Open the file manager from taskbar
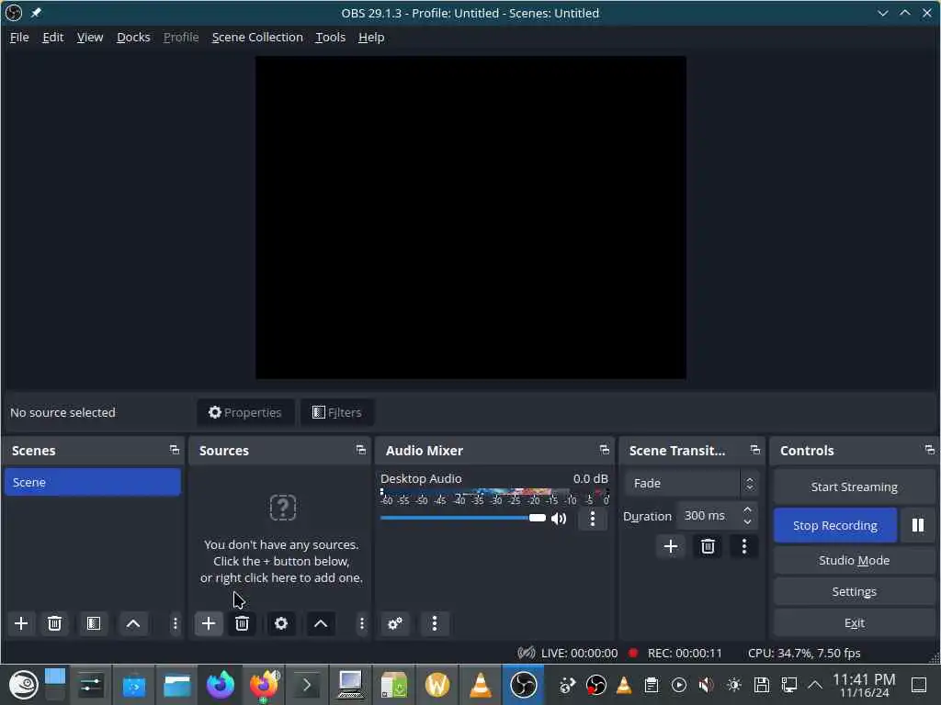Image resolution: width=941 pixels, height=705 pixels. pyautogui.click(x=177, y=685)
